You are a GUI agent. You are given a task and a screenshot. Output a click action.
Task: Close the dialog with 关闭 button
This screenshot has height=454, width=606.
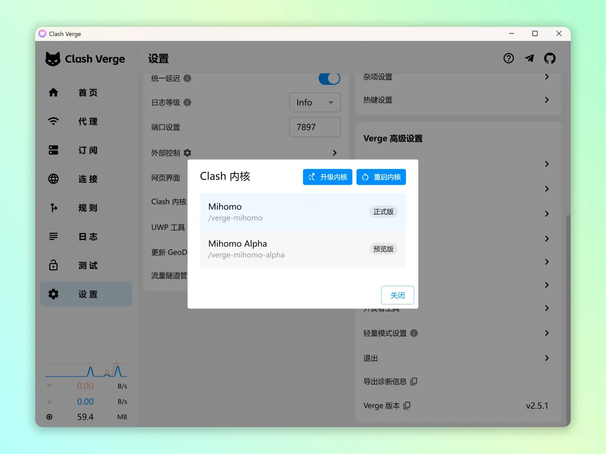click(397, 295)
